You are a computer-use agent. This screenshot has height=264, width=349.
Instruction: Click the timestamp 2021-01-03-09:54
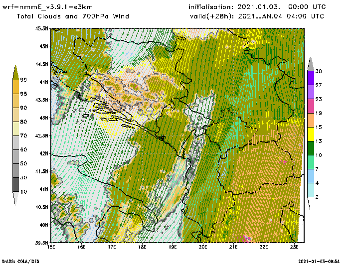pos(319,262)
